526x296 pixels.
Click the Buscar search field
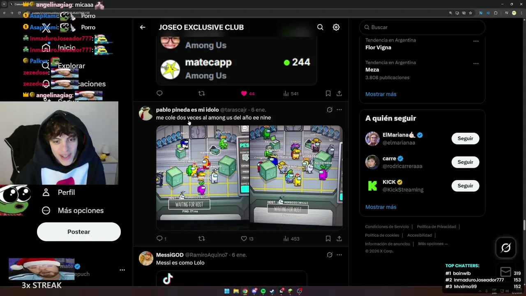pyautogui.click(x=422, y=27)
